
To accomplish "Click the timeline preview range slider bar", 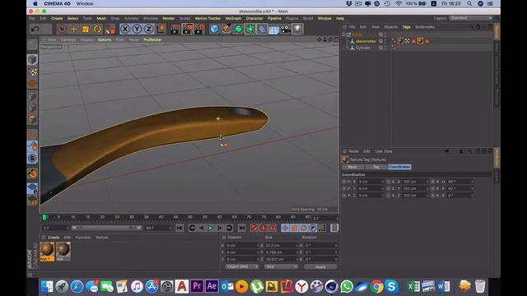I will coord(106,228).
